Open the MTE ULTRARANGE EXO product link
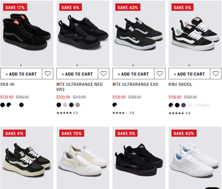The width and height of the screenshot is (222, 189). point(135,84)
